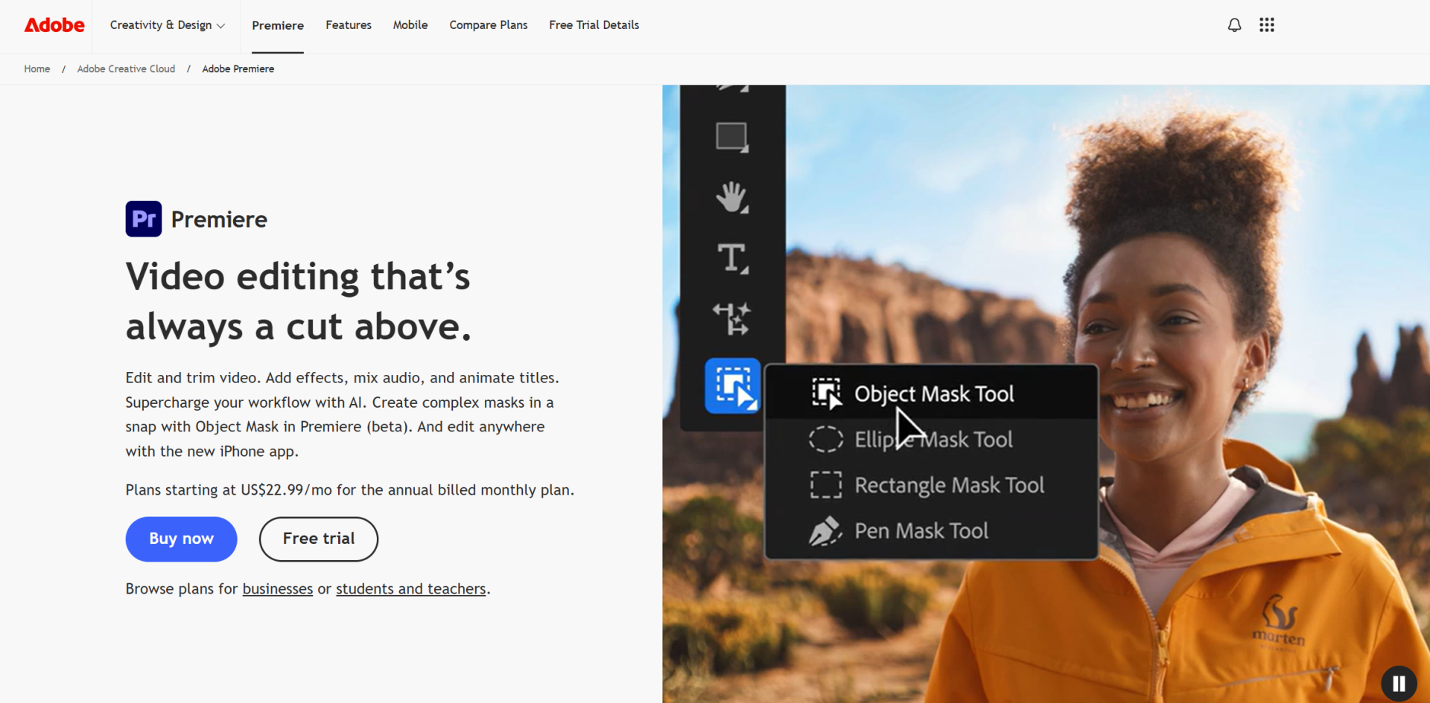Go to Compare Plans tab
This screenshot has height=703, width=1430.
[488, 25]
